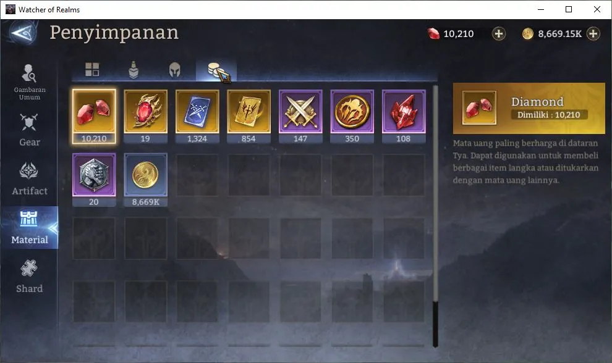Click the inventory vertical scrollbar
This screenshot has height=363, width=612.
coord(435,217)
